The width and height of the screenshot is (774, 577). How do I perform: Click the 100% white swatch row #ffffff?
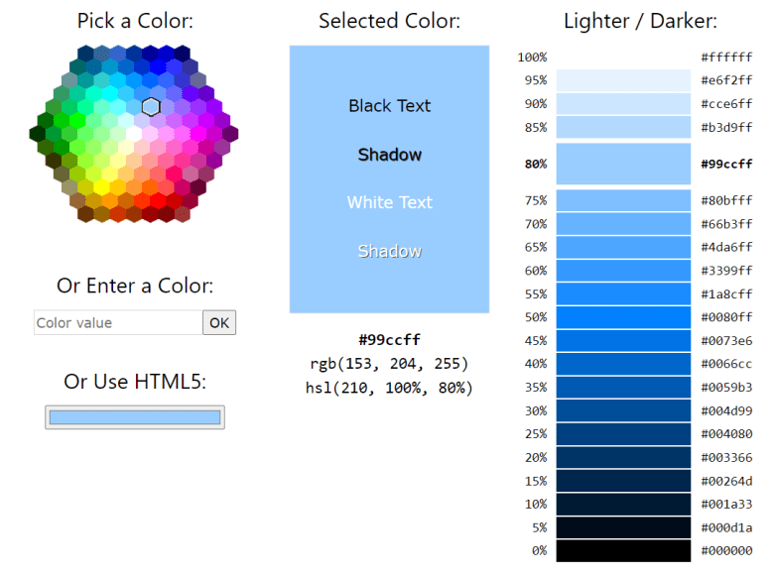623,58
